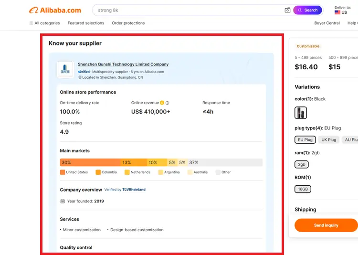
Task: Click the 13% Colombia market segment
Action: (134, 162)
